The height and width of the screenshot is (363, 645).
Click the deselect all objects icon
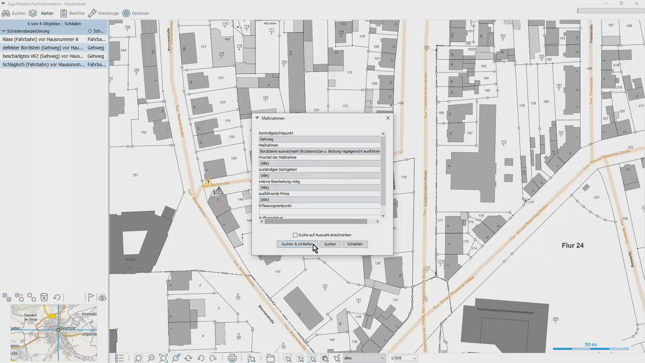coord(32,297)
